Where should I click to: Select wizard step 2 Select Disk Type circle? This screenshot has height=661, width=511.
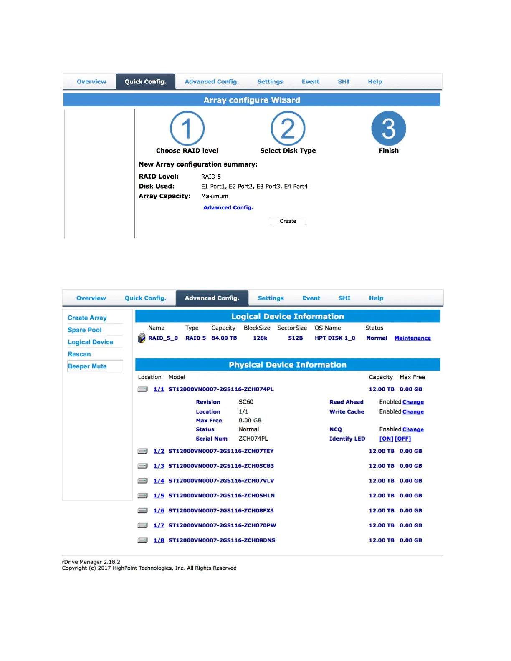[288, 129]
